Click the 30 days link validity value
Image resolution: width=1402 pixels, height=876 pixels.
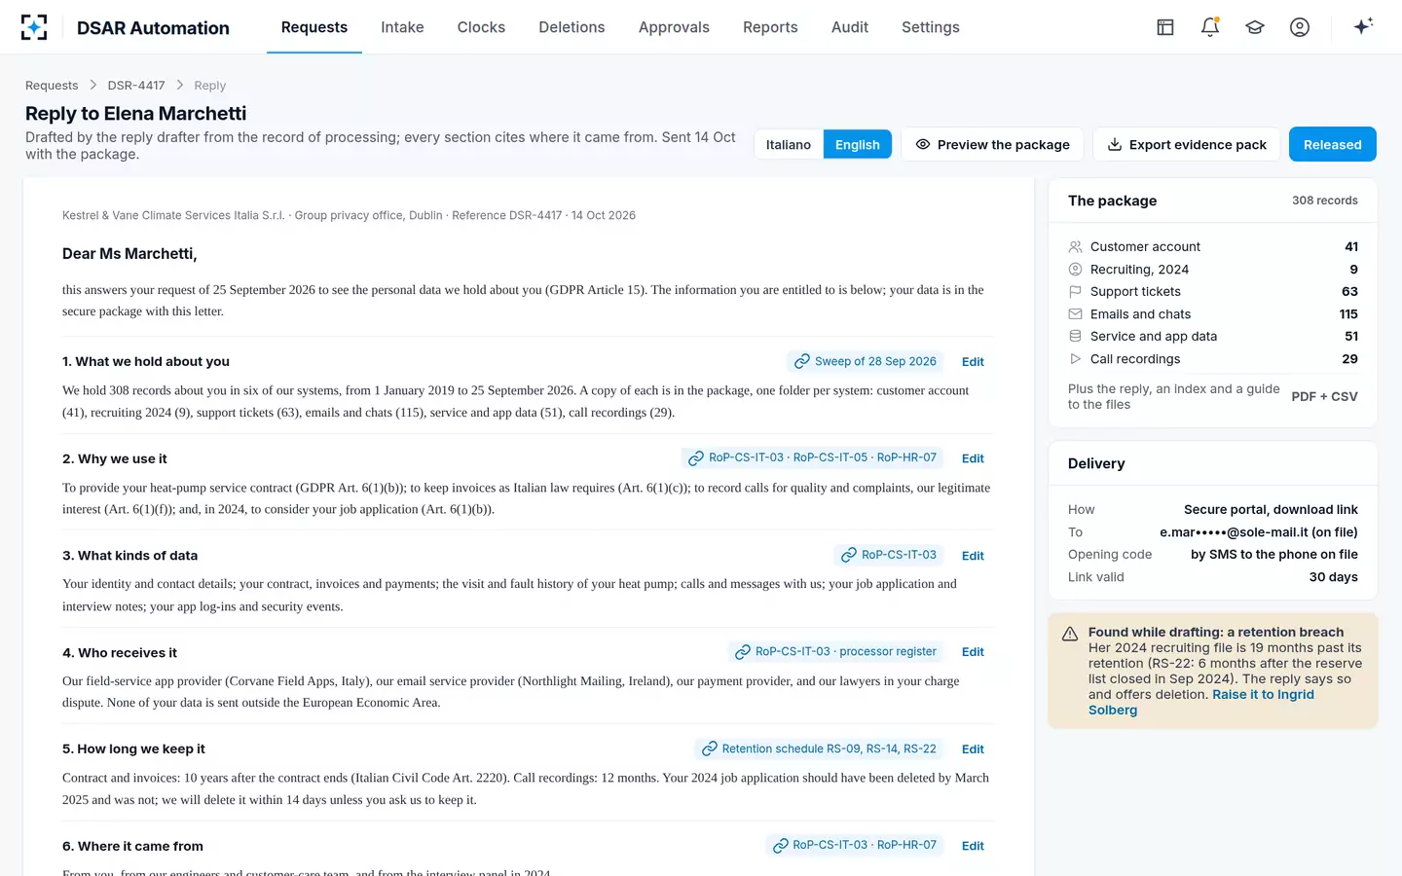click(1334, 577)
